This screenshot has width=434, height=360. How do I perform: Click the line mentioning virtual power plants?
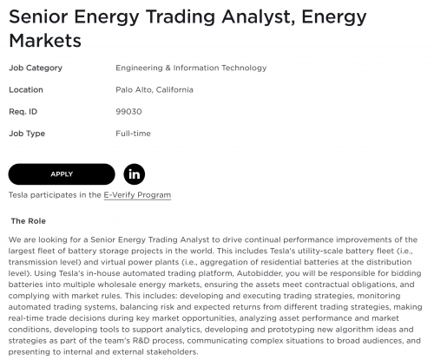click(x=210, y=262)
